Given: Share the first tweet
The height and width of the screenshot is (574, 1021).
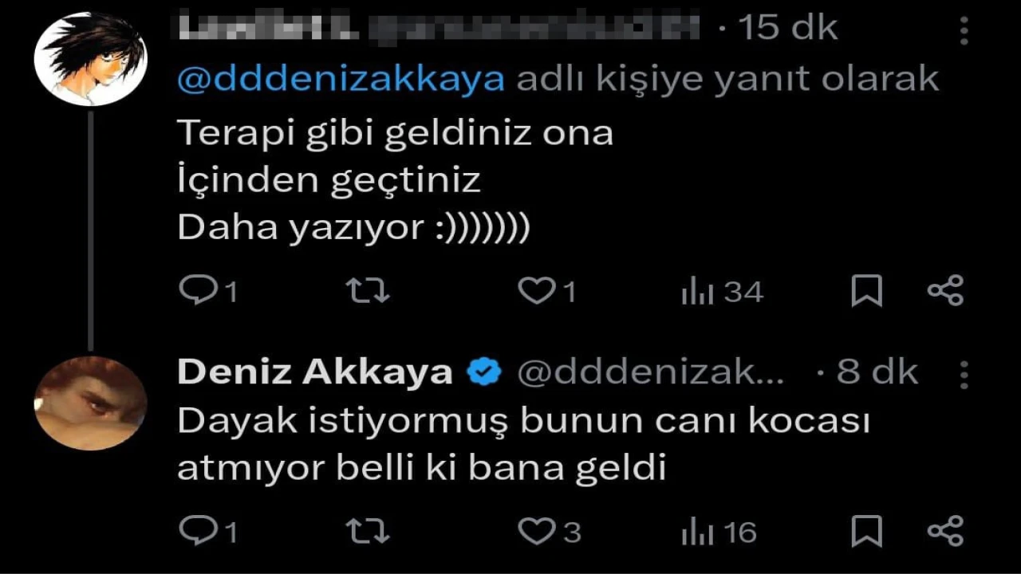Looking at the screenshot, I should [946, 291].
